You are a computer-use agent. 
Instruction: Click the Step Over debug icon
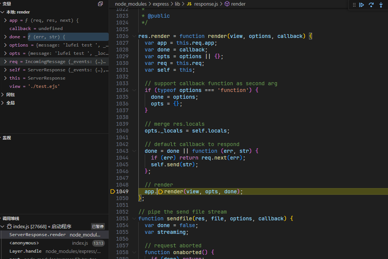tap(371, 5)
